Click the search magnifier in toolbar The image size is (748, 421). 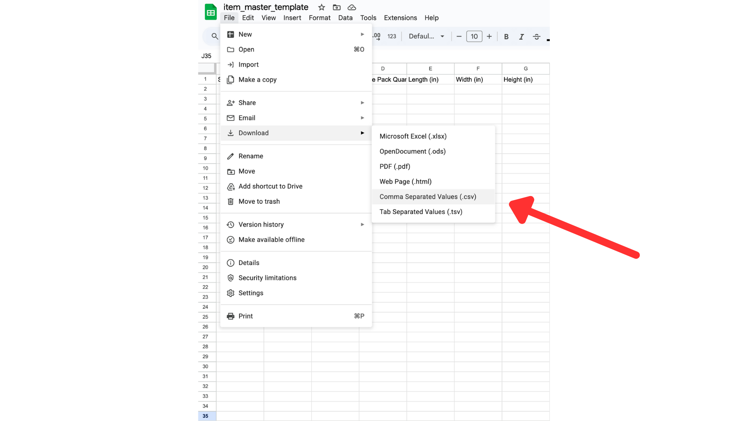215,36
